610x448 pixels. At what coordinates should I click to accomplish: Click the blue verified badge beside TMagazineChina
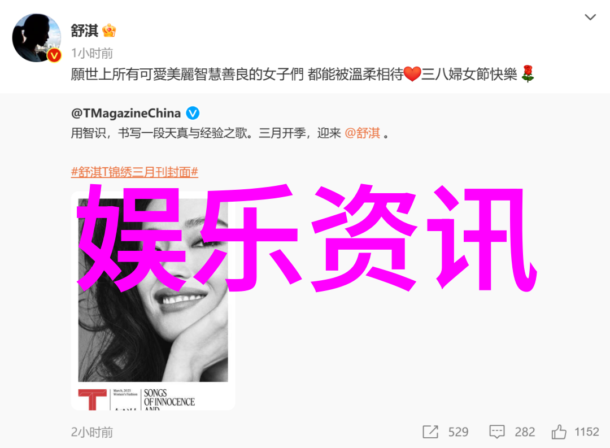pos(193,113)
